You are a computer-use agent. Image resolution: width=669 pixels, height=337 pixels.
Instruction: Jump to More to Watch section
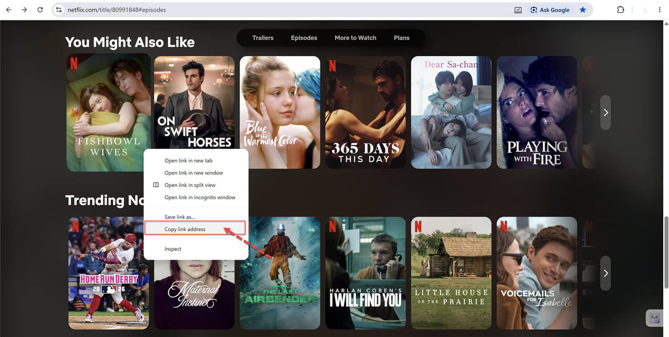pos(355,38)
